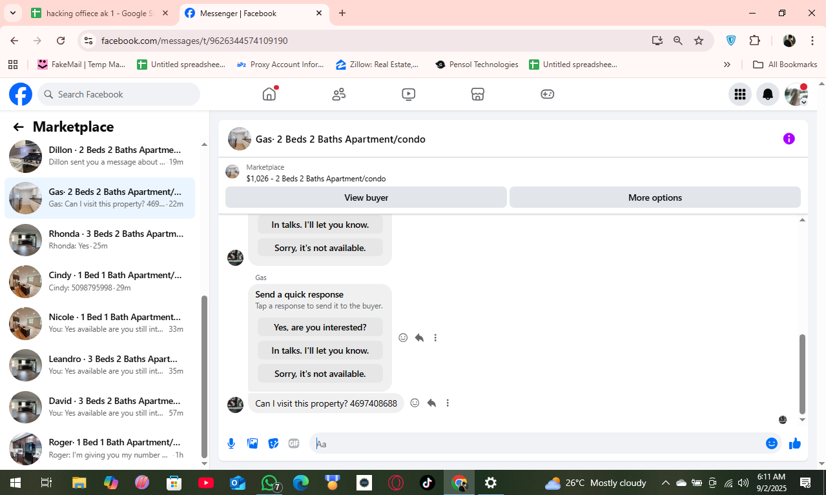React to 'Can I visit this property' message
The width and height of the screenshot is (826, 495).
tap(415, 403)
